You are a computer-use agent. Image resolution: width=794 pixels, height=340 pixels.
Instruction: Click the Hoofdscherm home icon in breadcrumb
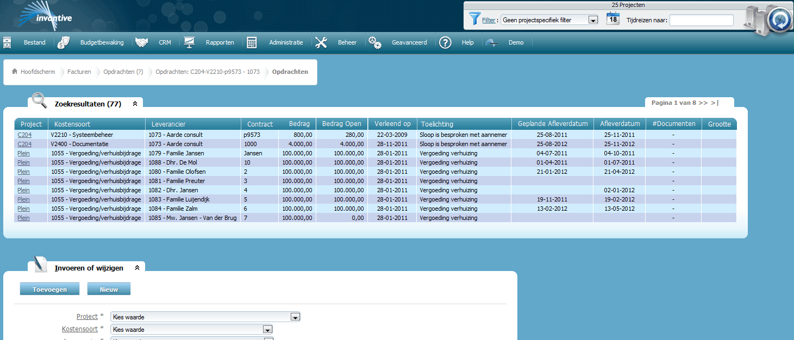click(15, 72)
